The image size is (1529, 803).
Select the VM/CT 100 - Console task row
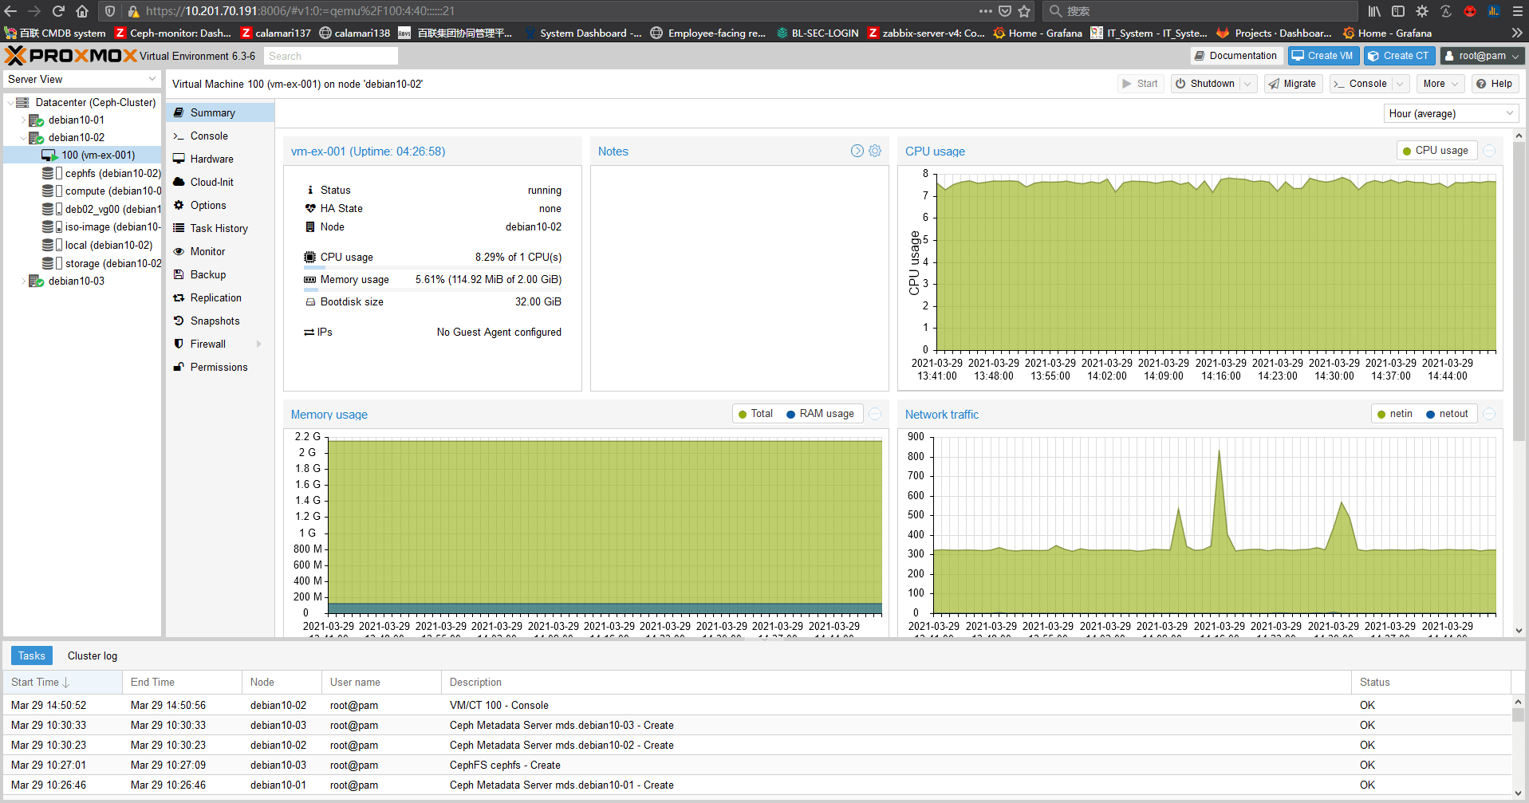point(758,705)
